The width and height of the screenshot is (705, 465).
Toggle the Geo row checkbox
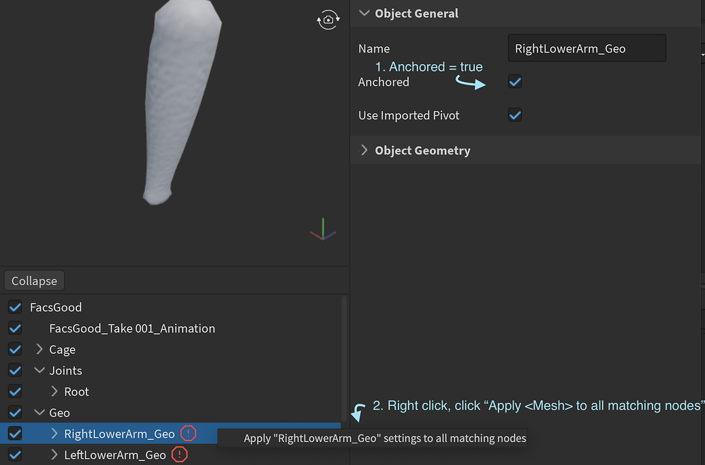click(15, 412)
